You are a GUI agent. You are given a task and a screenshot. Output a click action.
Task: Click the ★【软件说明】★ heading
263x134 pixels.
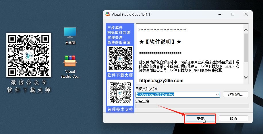160,42
